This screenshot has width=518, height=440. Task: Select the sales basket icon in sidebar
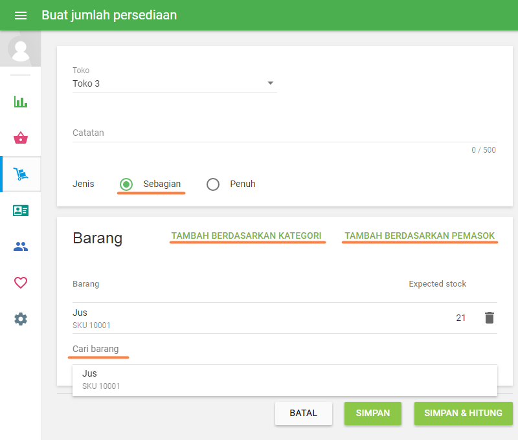point(20,138)
